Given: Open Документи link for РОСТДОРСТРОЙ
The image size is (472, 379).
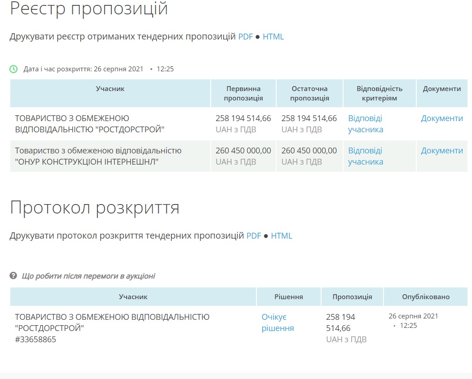Looking at the screenshot, I should tap(441, 118).
